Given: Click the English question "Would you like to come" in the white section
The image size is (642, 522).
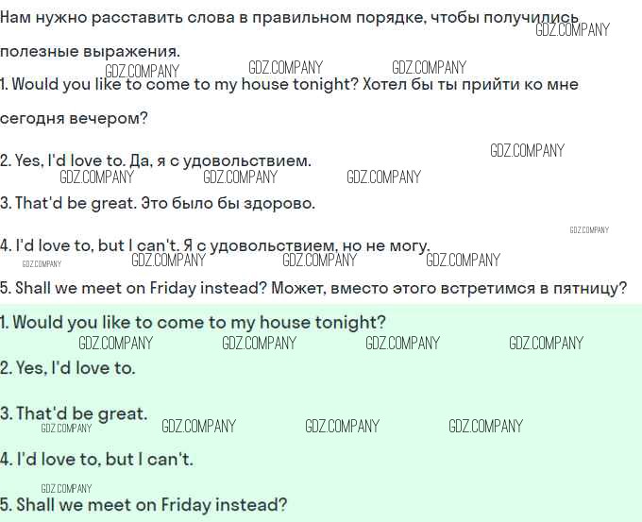Looking at the screenshot, I should [185, 85].
